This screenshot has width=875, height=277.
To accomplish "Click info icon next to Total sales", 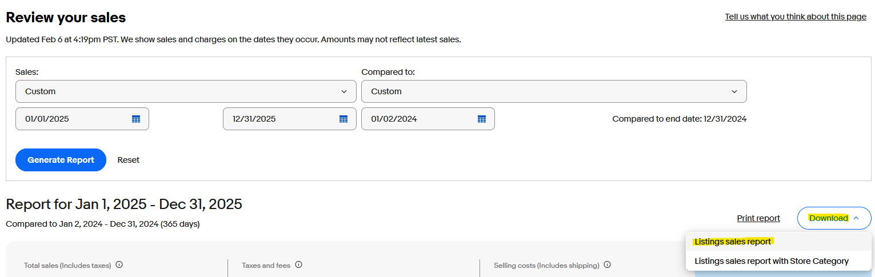I will coord(119,265).
